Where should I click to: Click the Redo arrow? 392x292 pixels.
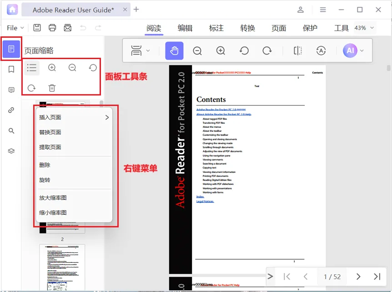pos(98,28)
